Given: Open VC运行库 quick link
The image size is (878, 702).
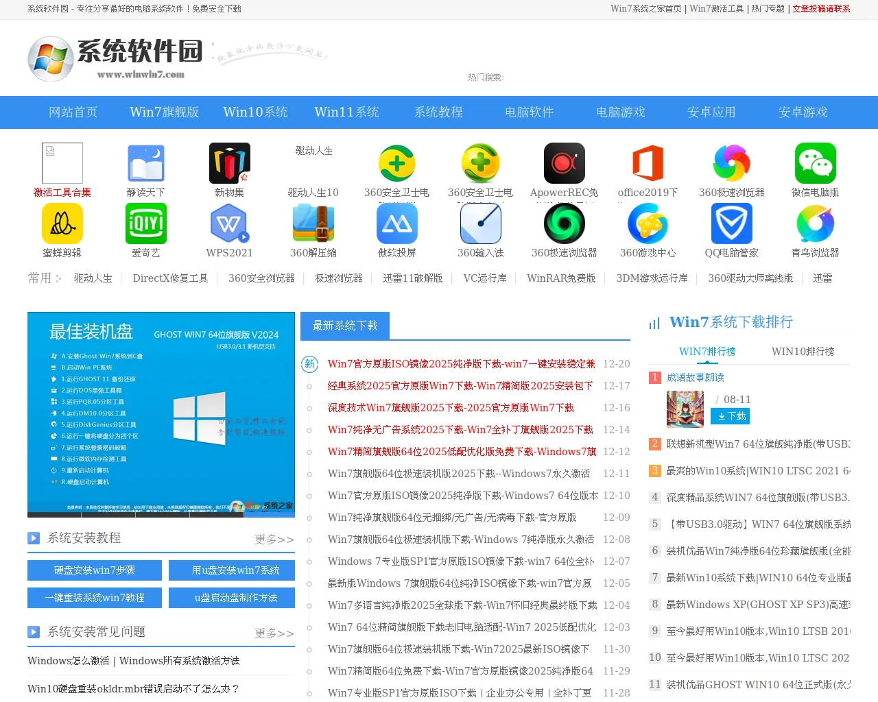Looking at the screenshot, I should pos(485,278).
